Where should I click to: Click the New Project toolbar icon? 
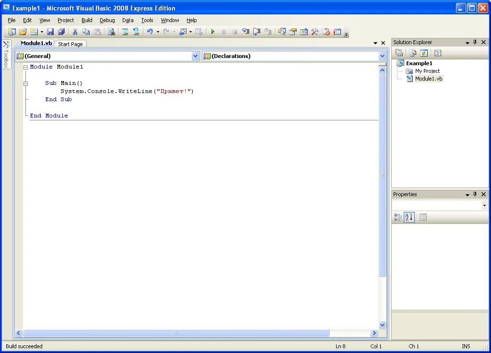click(x=12, y=32)
